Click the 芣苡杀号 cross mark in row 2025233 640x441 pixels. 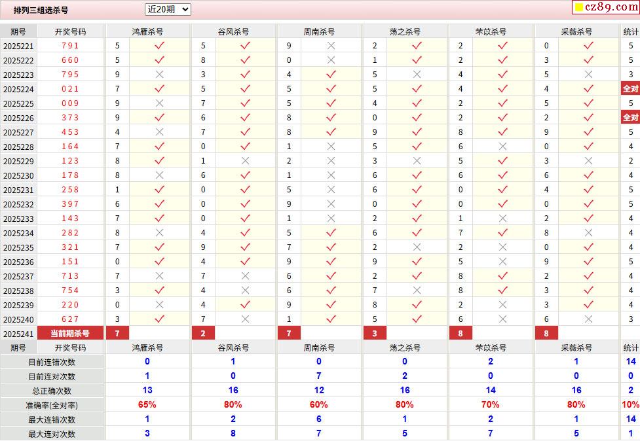pyautogui.click(x=503, y=219)
